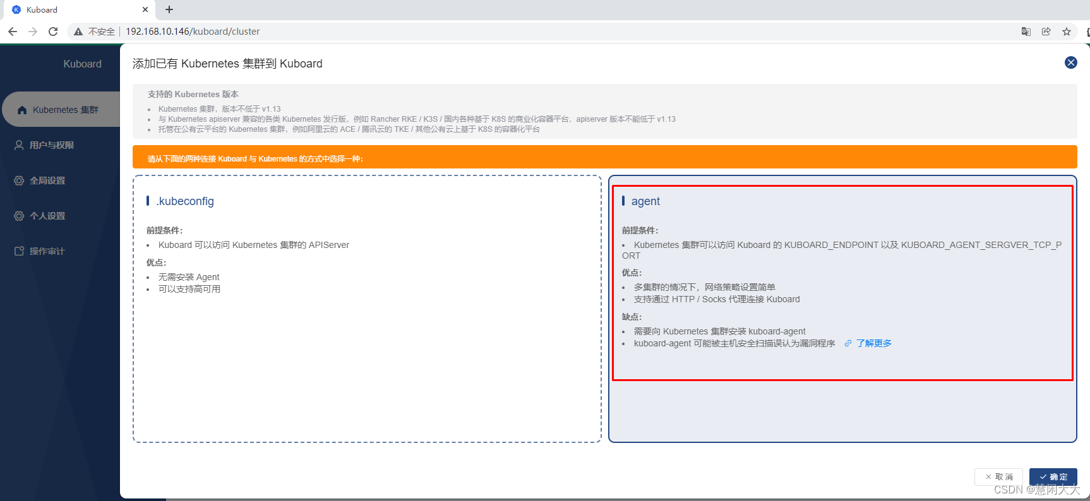
Task: Click the dialog title 添加已有 Kubernetes 集群到 Kuboard
Action: pyautogui.click(x=227, y=64)
